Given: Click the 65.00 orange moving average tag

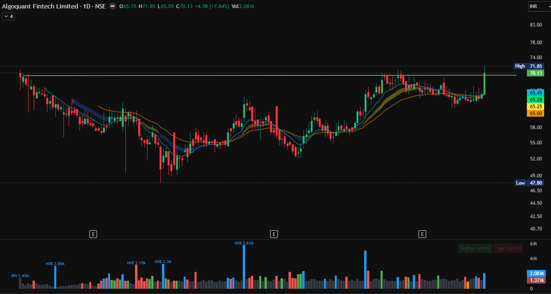Looking at the screenshot, I should (535, 113).
